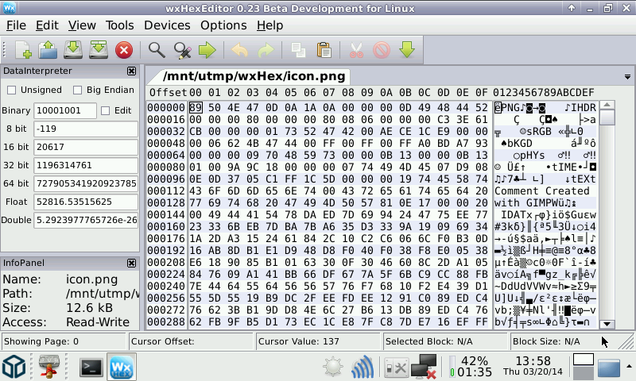Click the brightness sun tray icon
636x381 pixels.
pos(333,367)
